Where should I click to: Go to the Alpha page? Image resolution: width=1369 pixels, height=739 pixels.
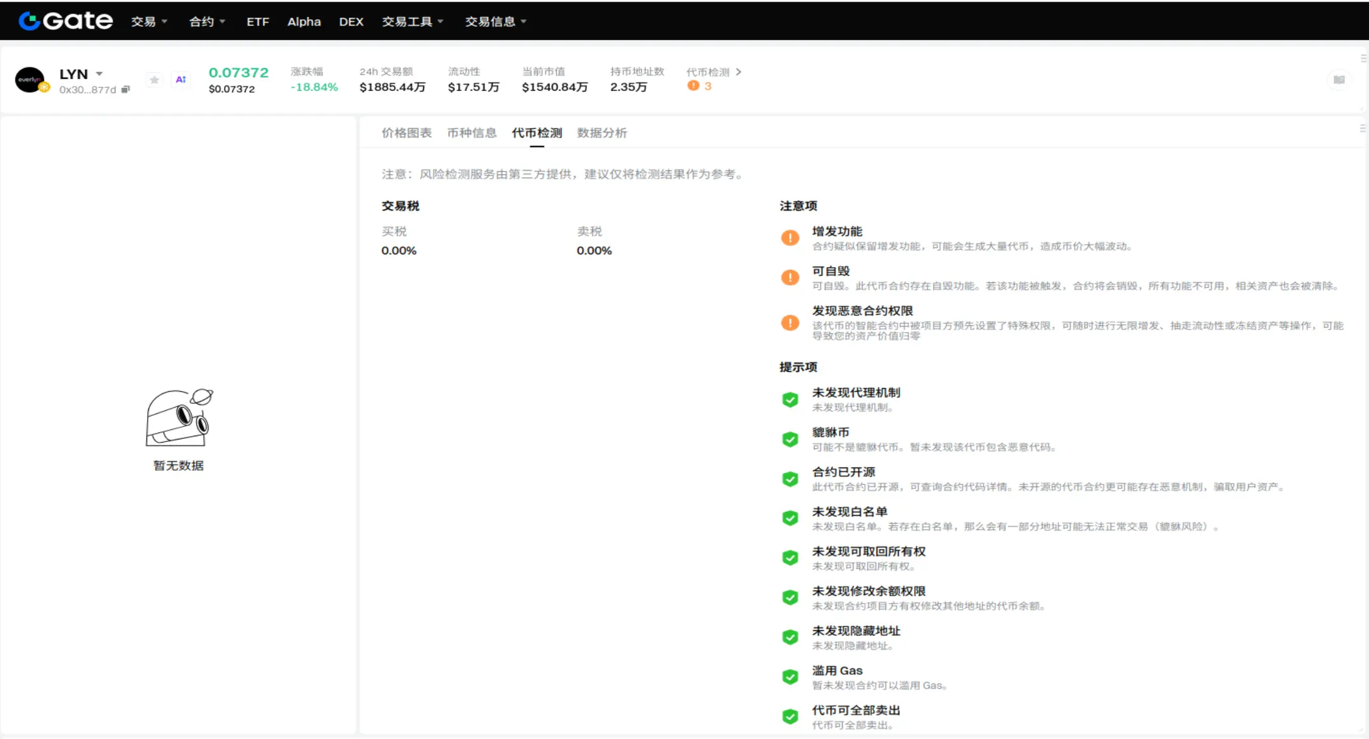click(304, 22)
